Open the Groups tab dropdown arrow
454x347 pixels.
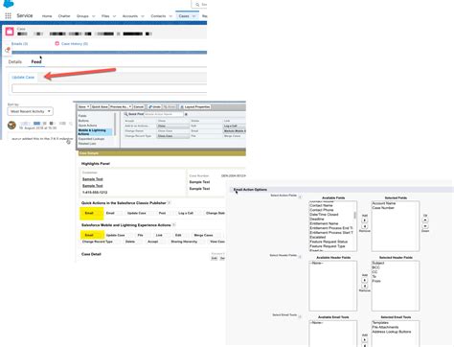tap(94, 16)
